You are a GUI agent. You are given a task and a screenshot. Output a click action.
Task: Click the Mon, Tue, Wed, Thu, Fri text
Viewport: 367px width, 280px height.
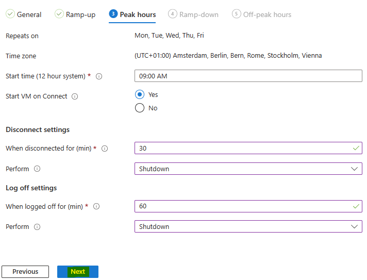(169, 36)
